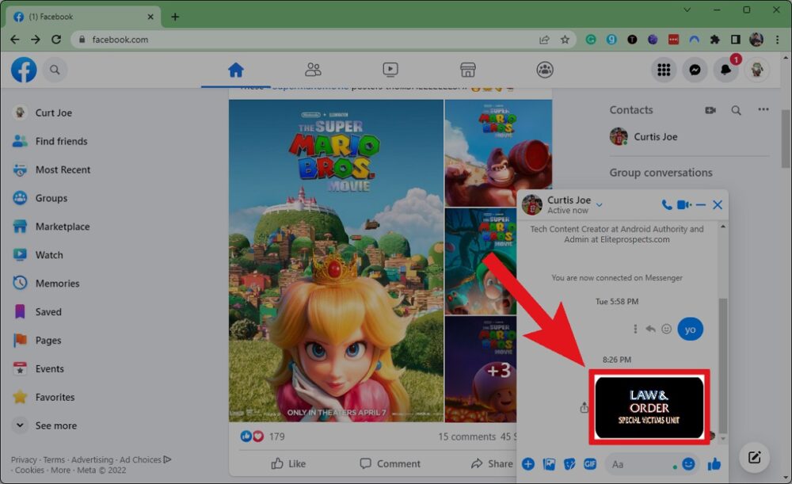Start a video call with Curtis Joe
Image resolution: width=792 pixels, height=484 pixels.
683,204
